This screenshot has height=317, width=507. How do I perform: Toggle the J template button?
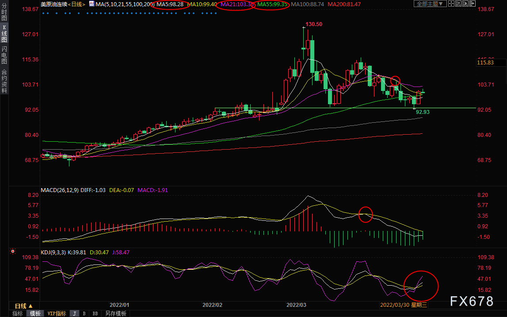tap(75, 313)
